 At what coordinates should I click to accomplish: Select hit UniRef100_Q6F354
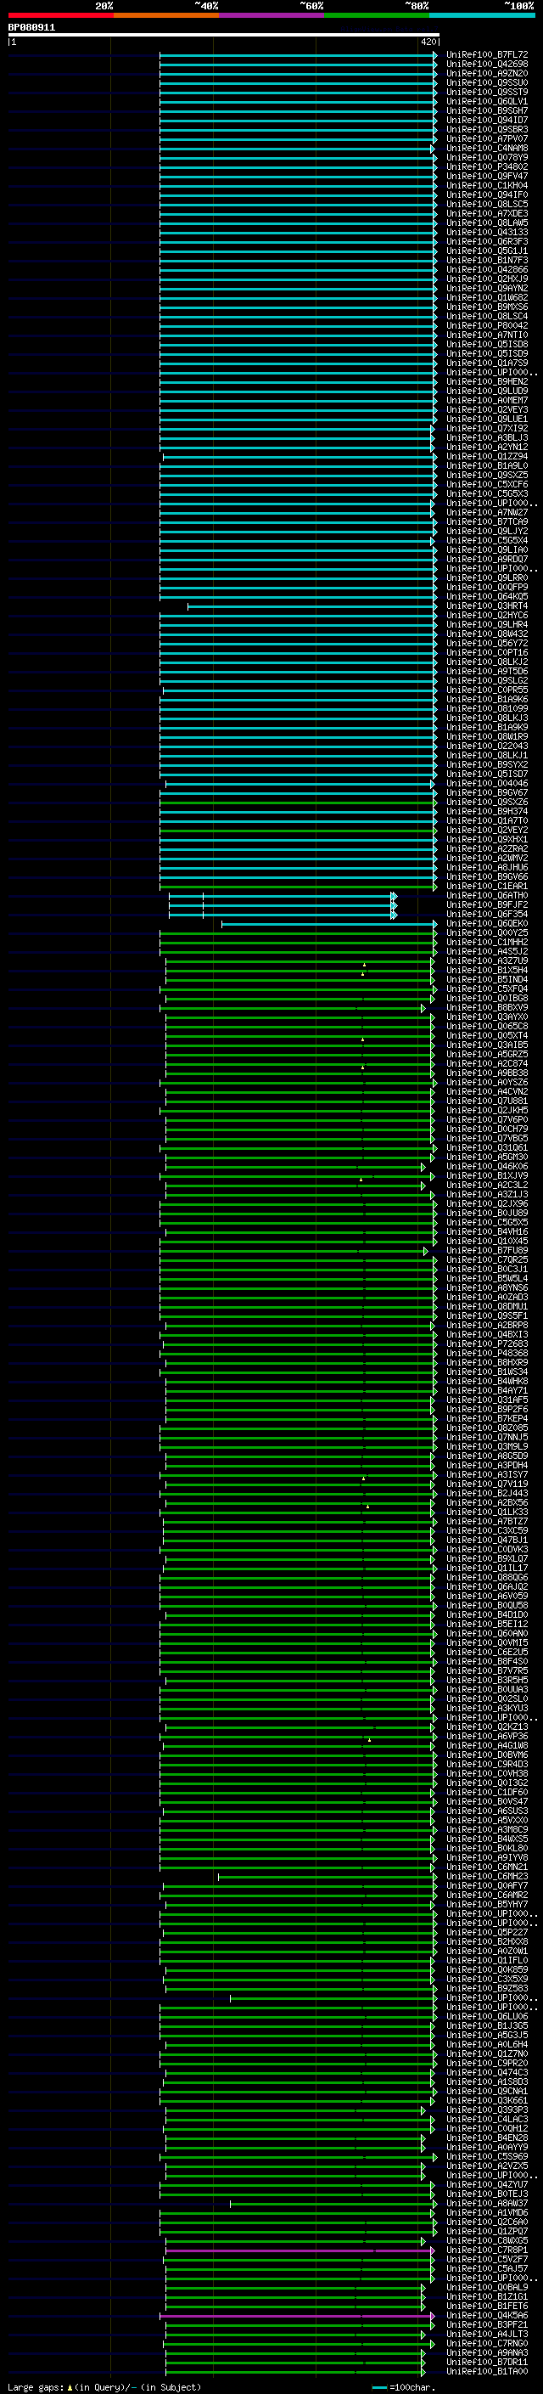(x=487, y=915)
